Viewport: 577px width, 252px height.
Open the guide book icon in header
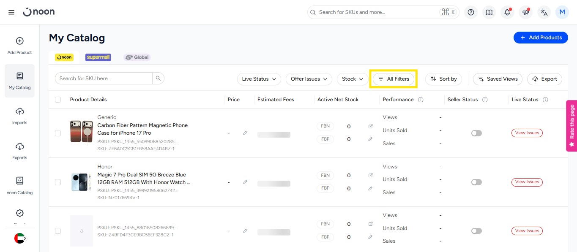489,12
